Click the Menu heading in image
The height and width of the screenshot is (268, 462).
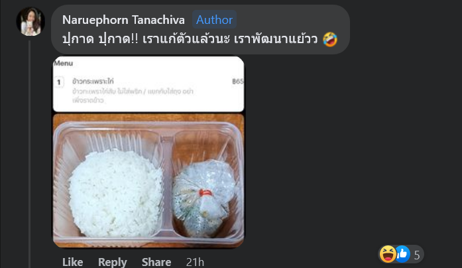[64, 63]
